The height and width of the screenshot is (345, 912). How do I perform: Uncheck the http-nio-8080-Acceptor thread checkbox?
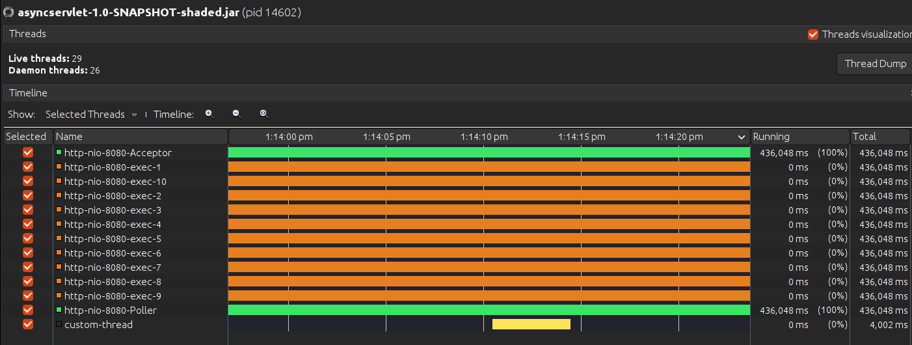point(27,152)
